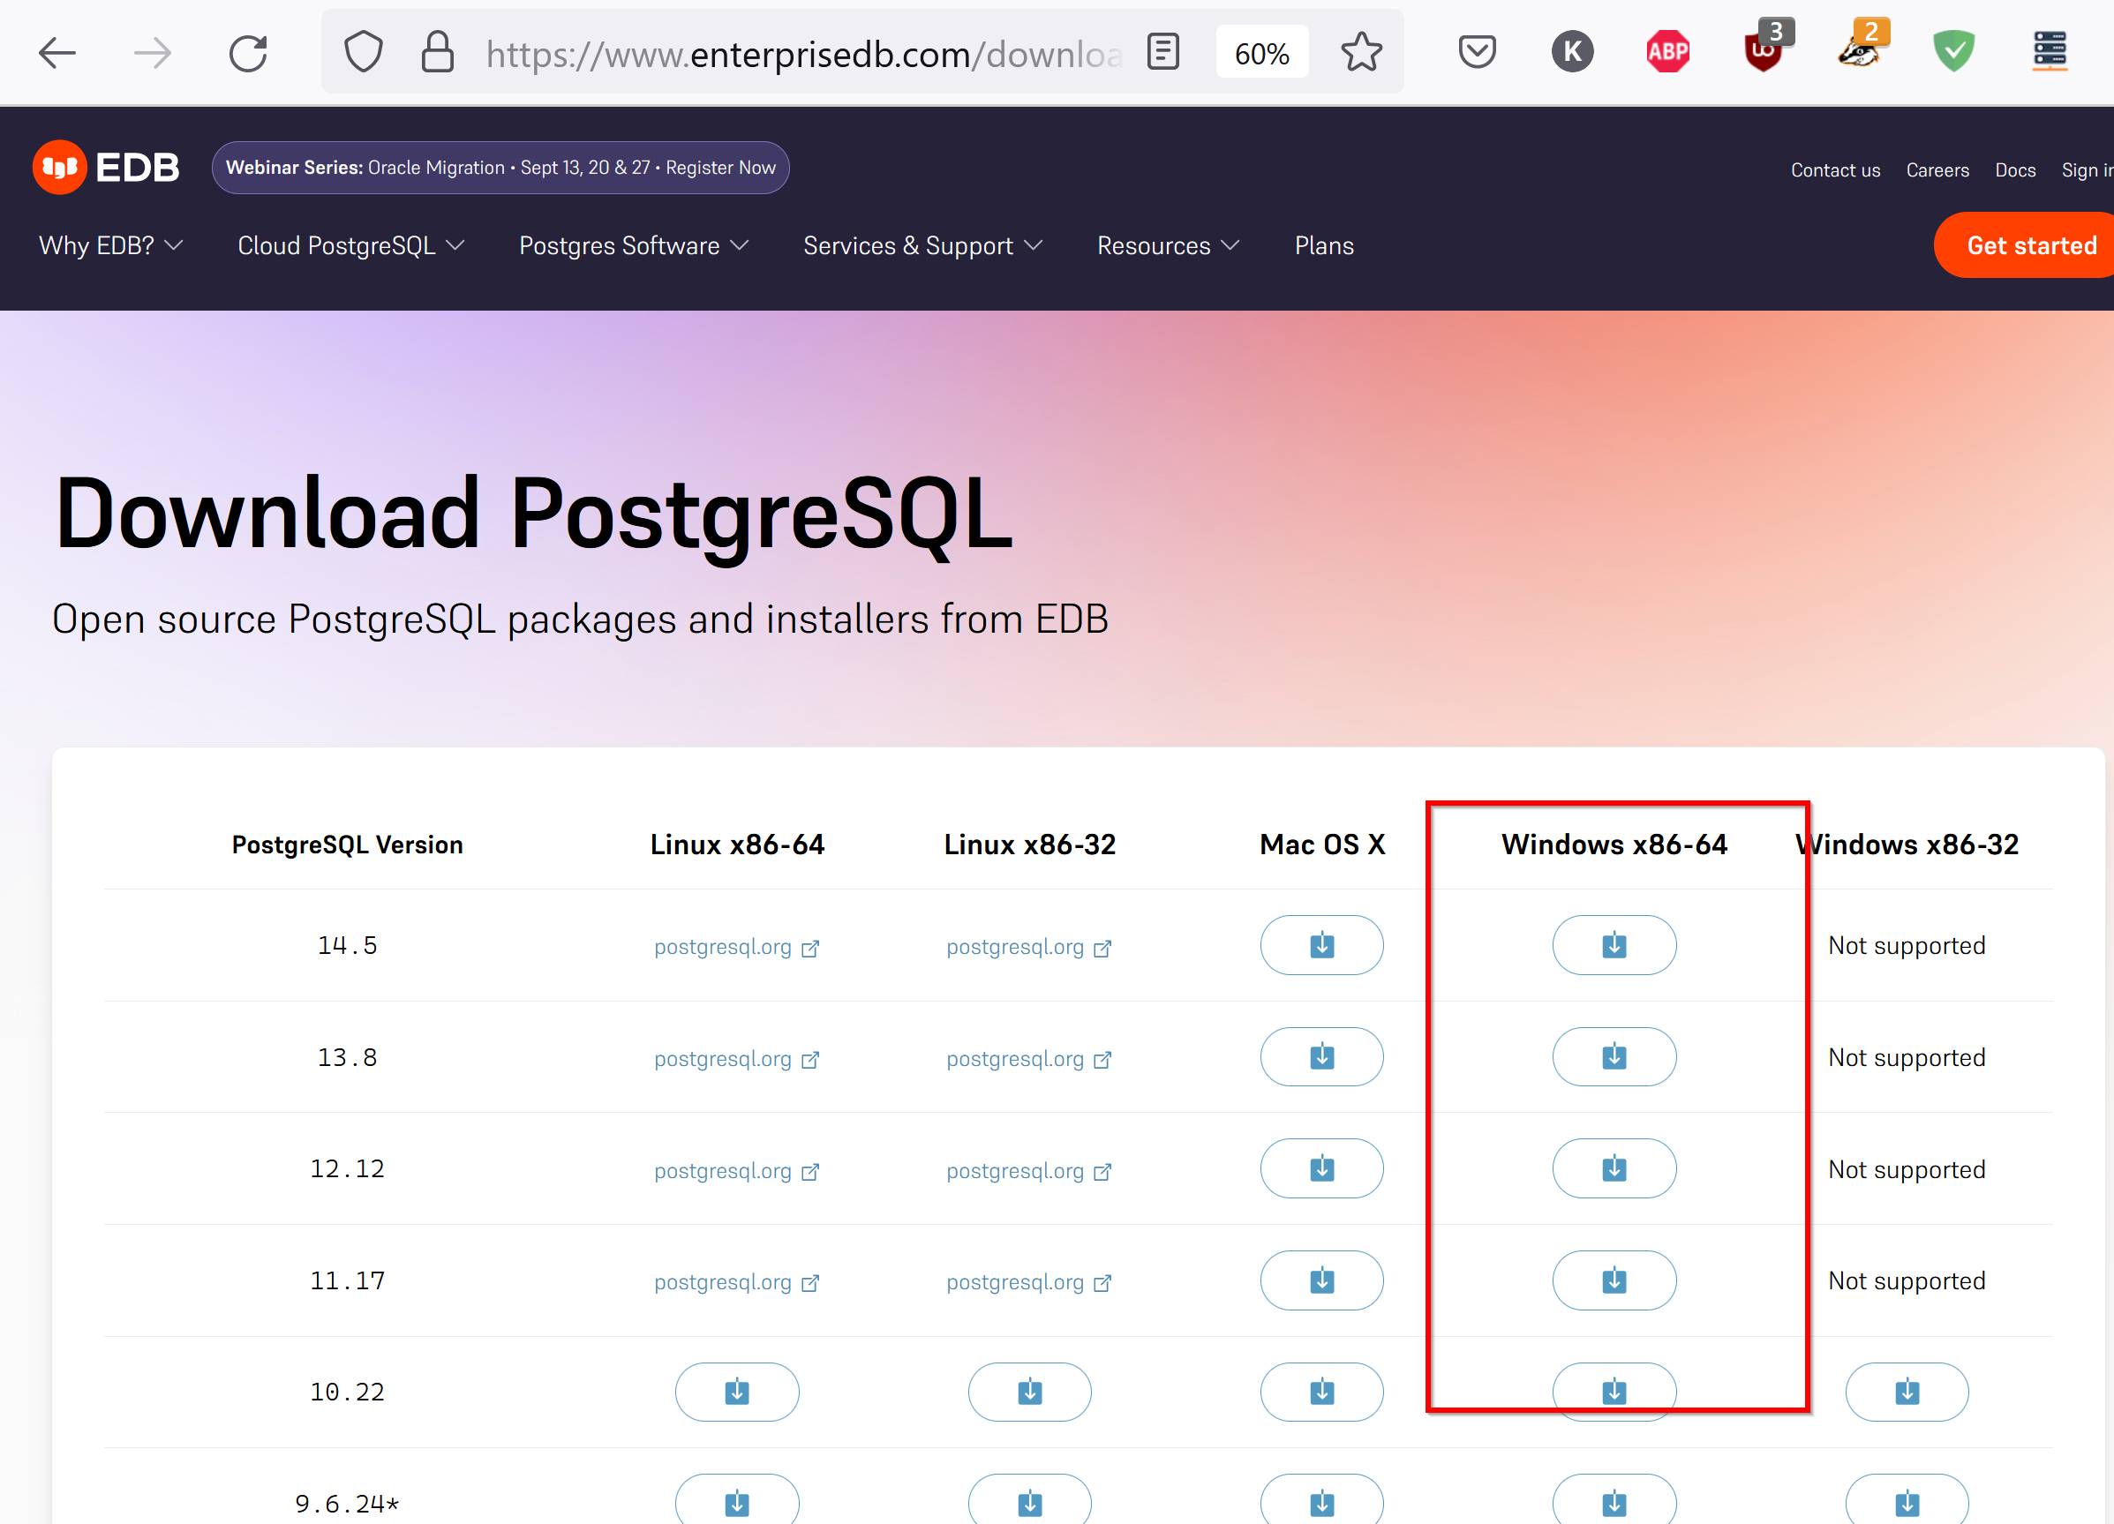The width and height of the screenshot is (2114, 1524).
Task: Download PostgreSQL 11.17 for Windows x86-64
Action: click(x=1614, y=1280)
